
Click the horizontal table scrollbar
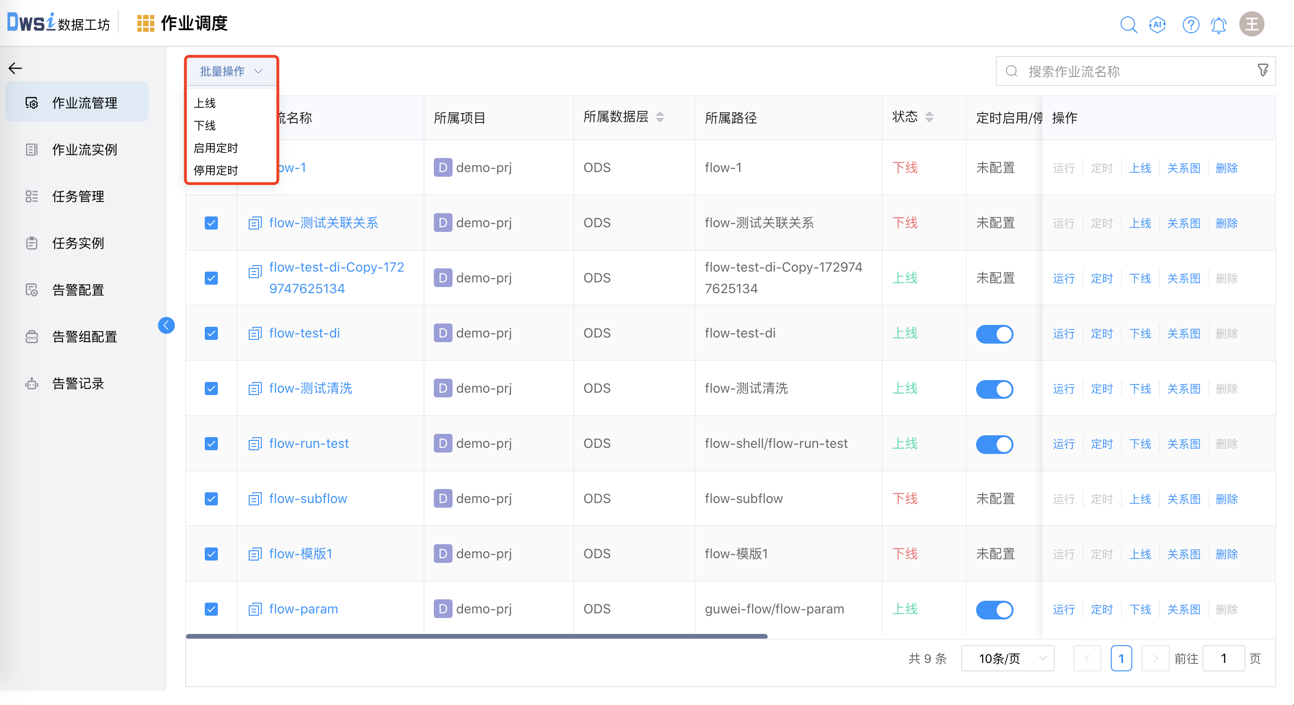(476, 636)
